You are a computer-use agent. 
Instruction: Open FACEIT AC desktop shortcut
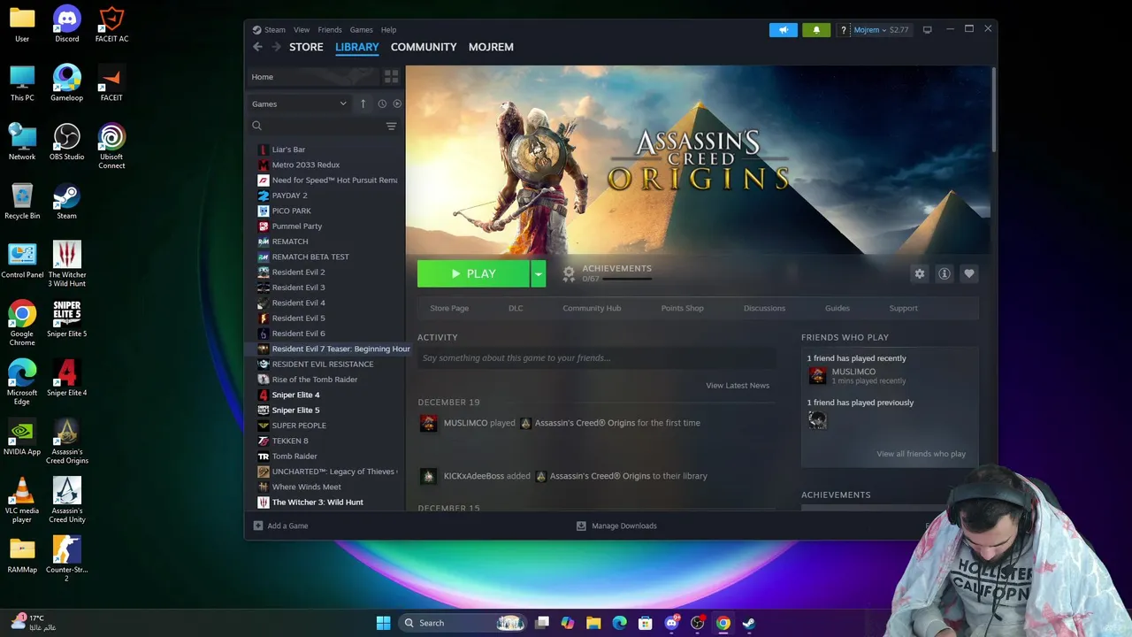(x=111, y=25)
